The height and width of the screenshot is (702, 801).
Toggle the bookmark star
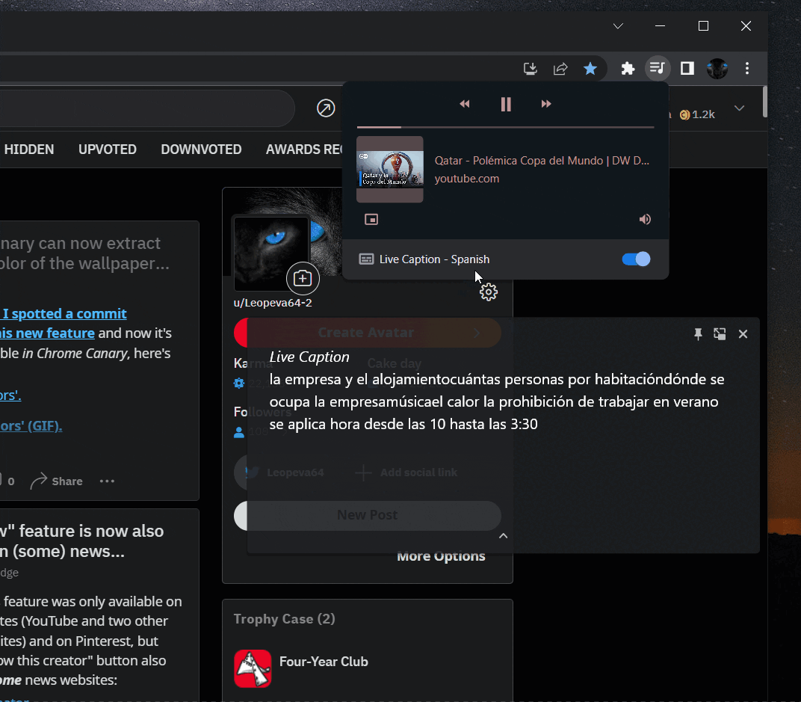point(590,68)
